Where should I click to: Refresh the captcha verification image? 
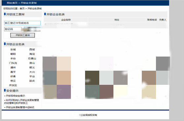pyautogui.click(x=32, y=29)
